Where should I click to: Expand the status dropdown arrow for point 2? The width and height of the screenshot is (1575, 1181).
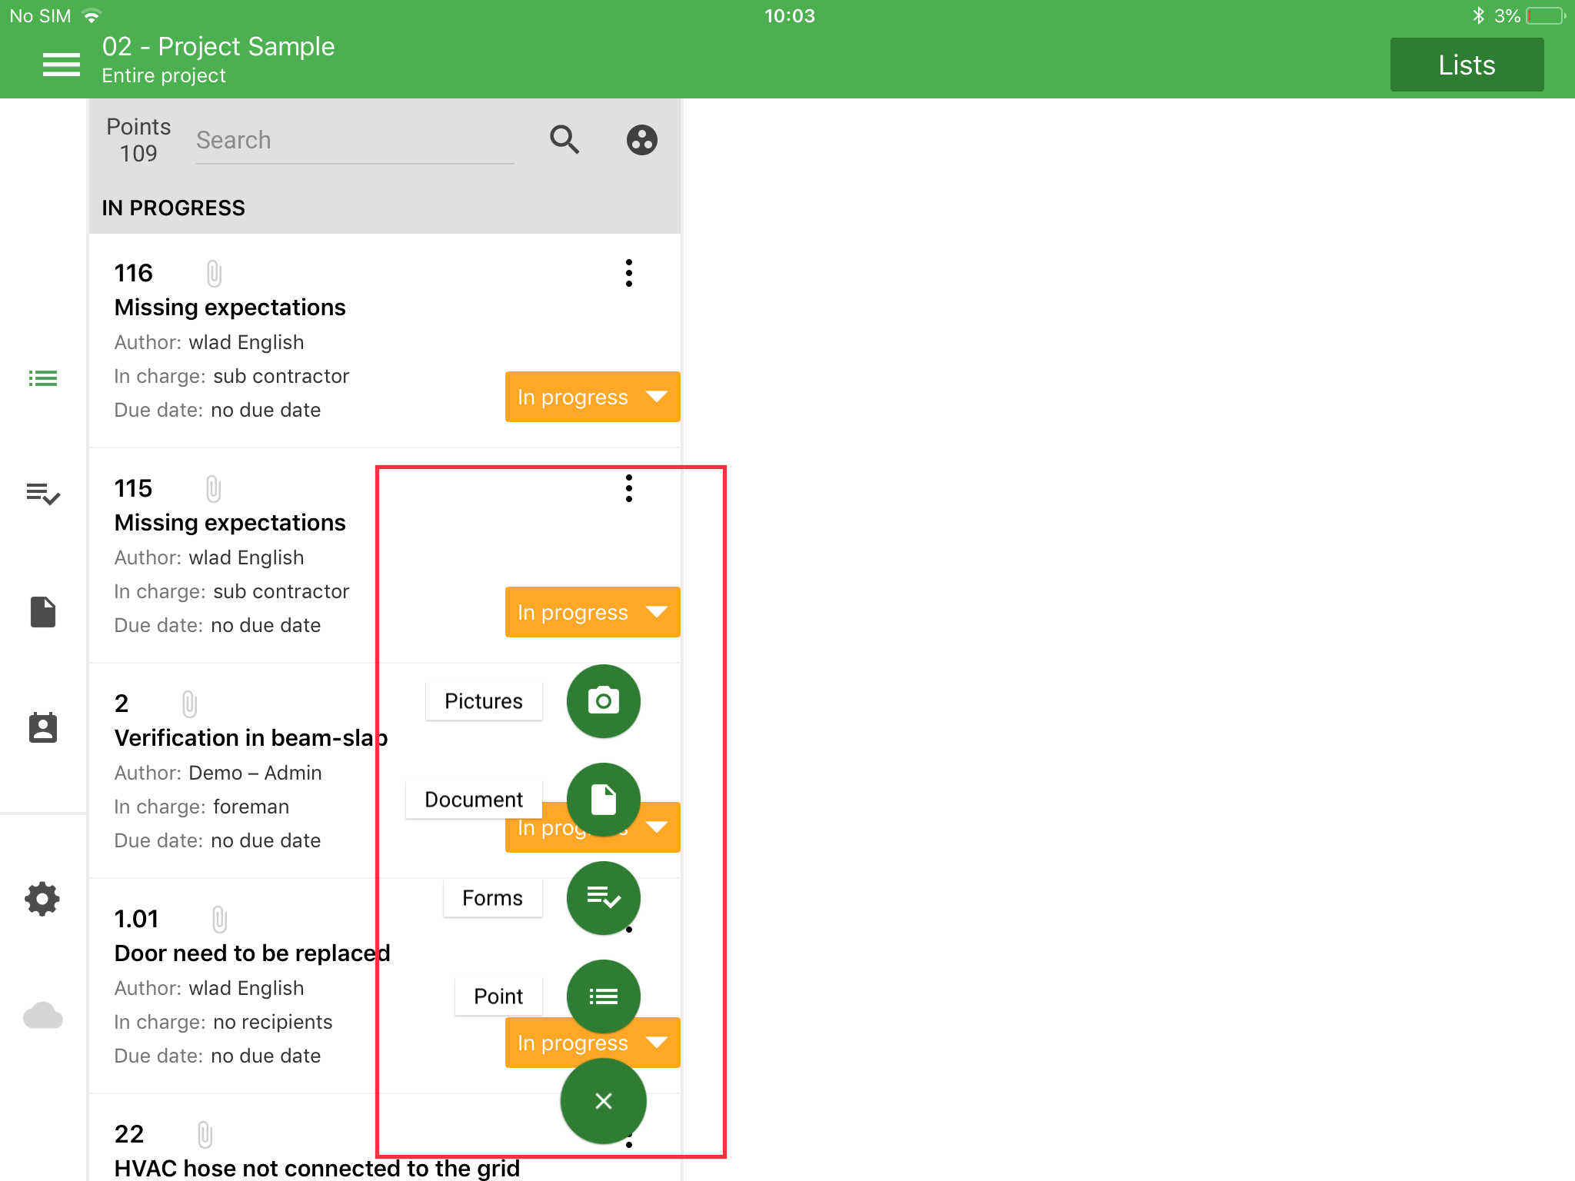click(x=657, y=827)
